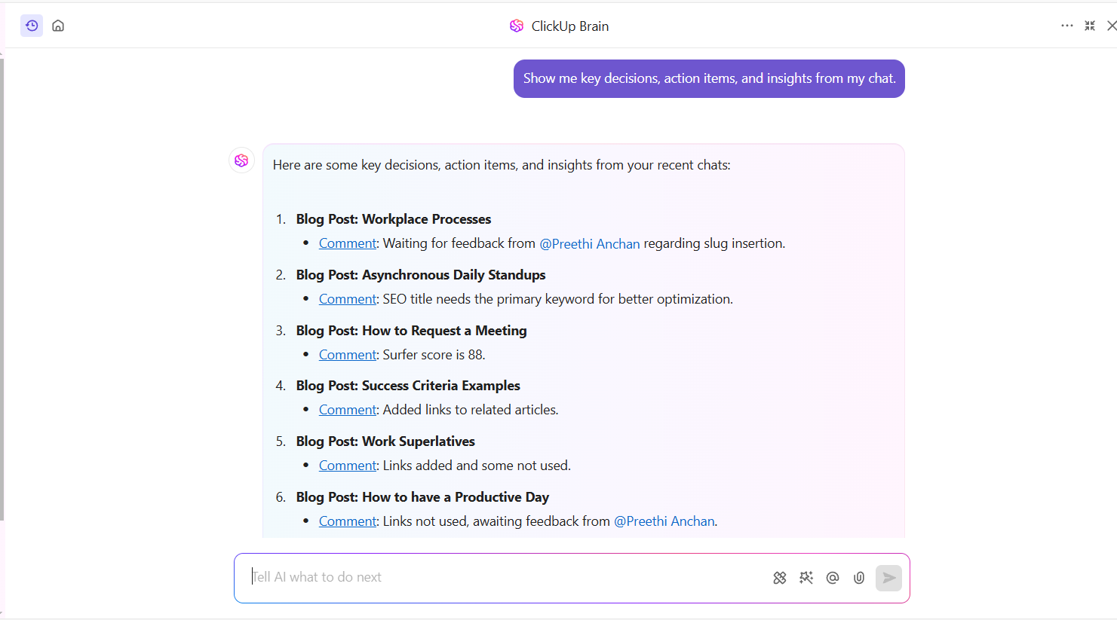Open Comment link under Work Superlatives
This screenshot has height=620, width=1117.
coord(347,466)
